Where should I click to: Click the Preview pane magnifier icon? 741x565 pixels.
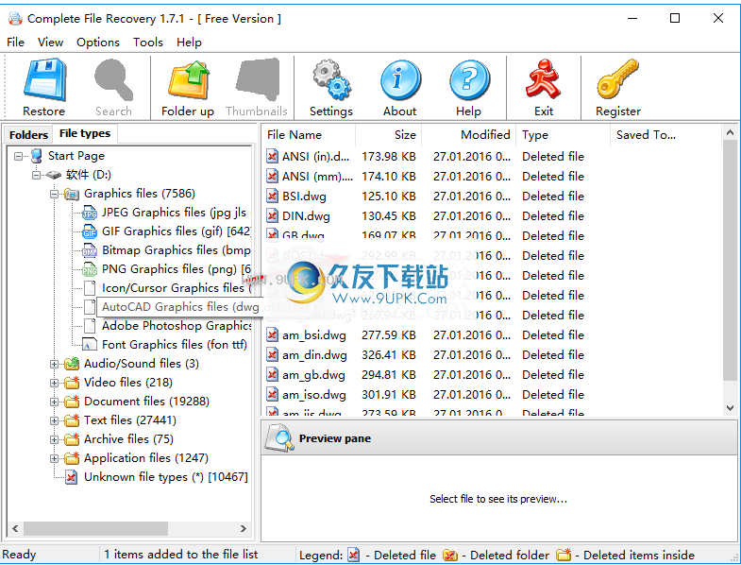pos(279,437)
